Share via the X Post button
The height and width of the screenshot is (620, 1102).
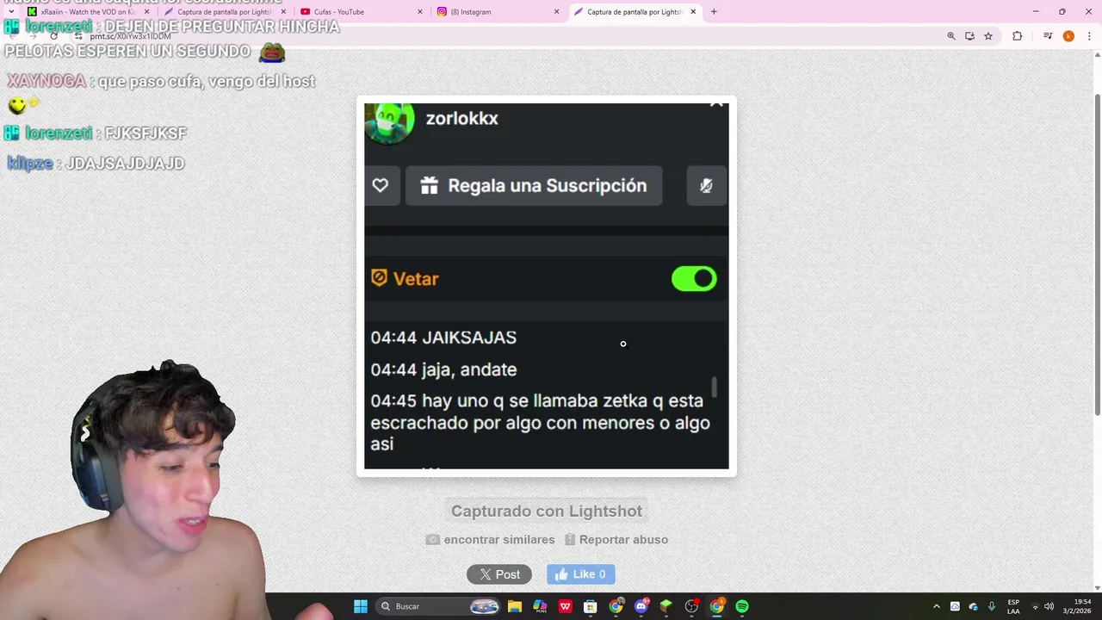point(499,574)
